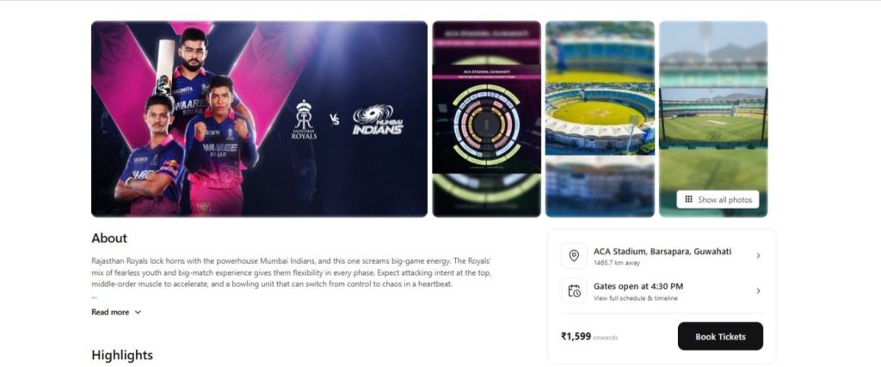View full schedule & timeline
The width and height of the screenshot is (881, 367).
pyautogui.click(x=636, y=298)
